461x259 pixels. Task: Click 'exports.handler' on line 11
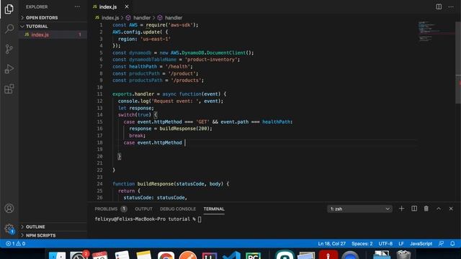pos(133,94)
